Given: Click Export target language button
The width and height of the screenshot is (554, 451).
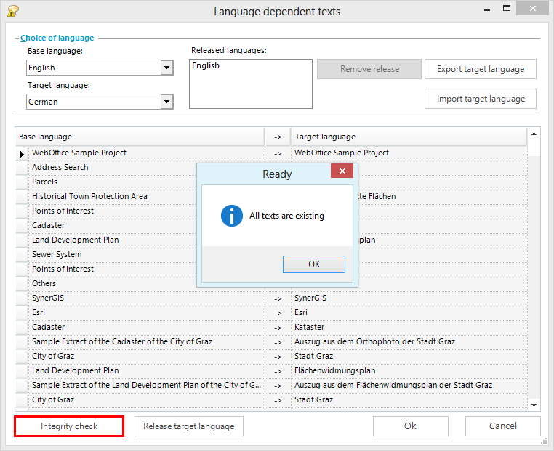Looking at the screenshot, I should (x=480, y=69).
